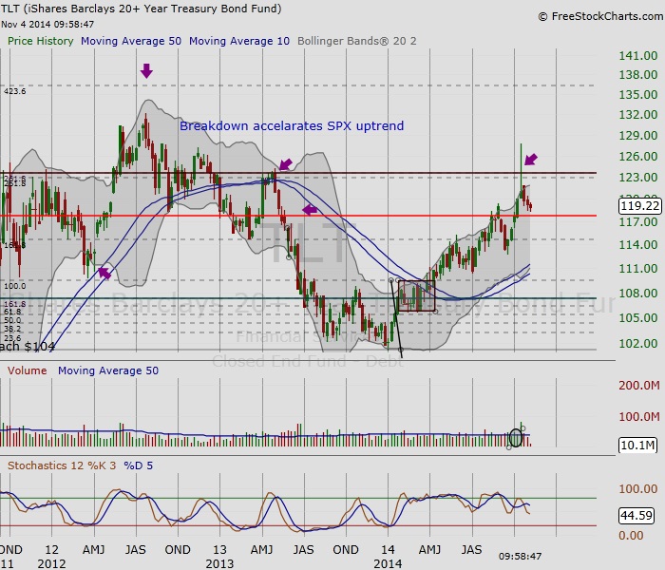Select the %D 5 stochastics label
Image resolution: width=665 pixels, height=570 pixels.
(x=139, y=465)
